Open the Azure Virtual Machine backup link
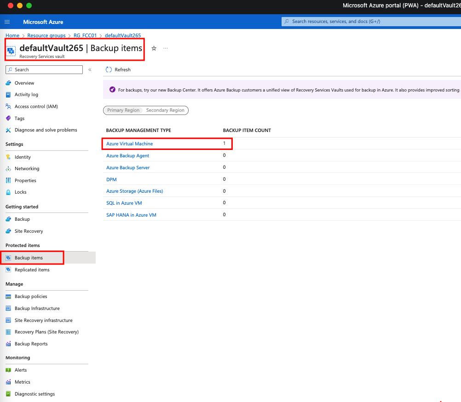 [129, 144]
